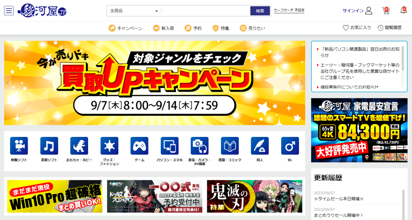Open the おもちゃ・ホビー dinosaur icon
This screenshot has width=412, height=220.
tap(79, 146)
